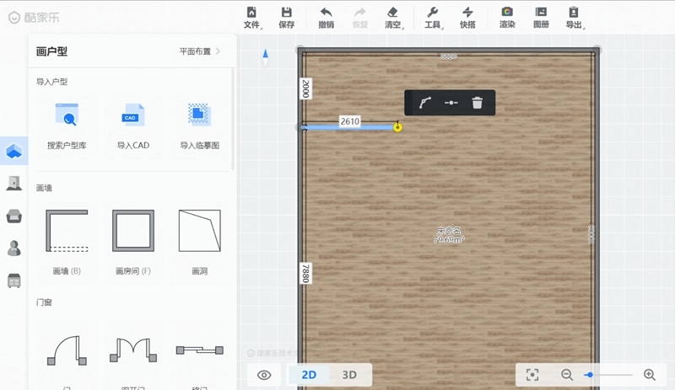The height and width of the screenshot is (390, 675).
Task: Delete the selected wall with trash icon
Action: 478,103
